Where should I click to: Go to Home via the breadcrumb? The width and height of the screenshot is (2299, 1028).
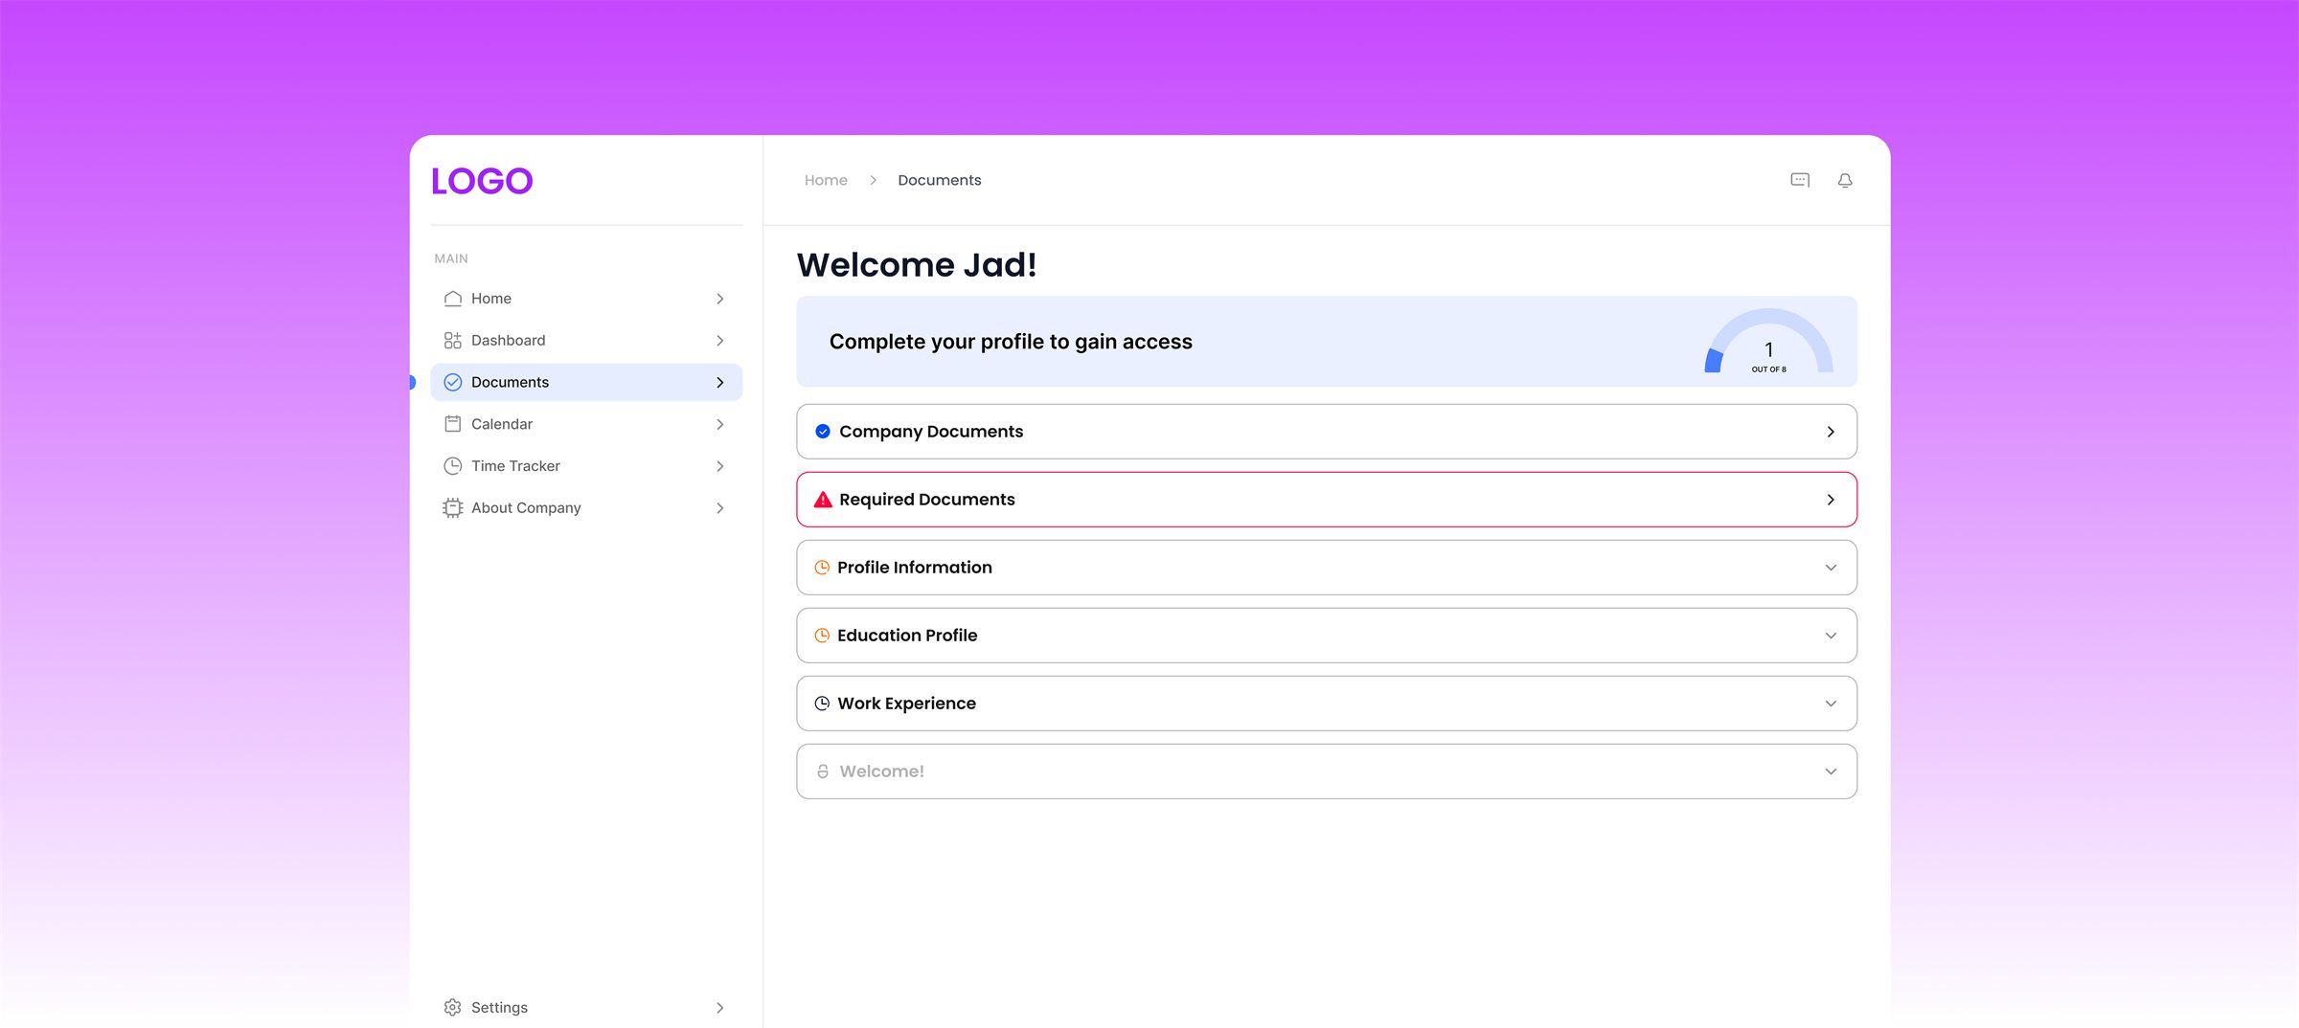click(826, 180)
